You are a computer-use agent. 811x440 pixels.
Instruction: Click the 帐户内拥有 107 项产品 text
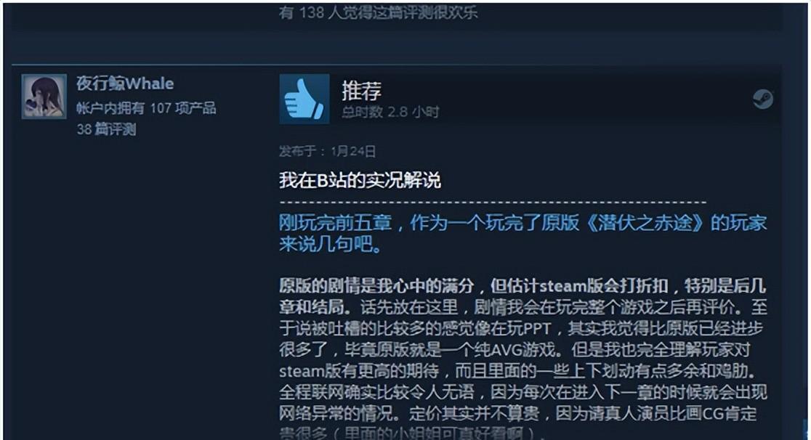click(146, 108)
